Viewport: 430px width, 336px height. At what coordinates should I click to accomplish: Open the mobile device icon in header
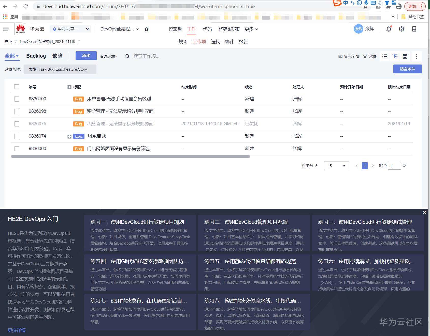point(414,29)
